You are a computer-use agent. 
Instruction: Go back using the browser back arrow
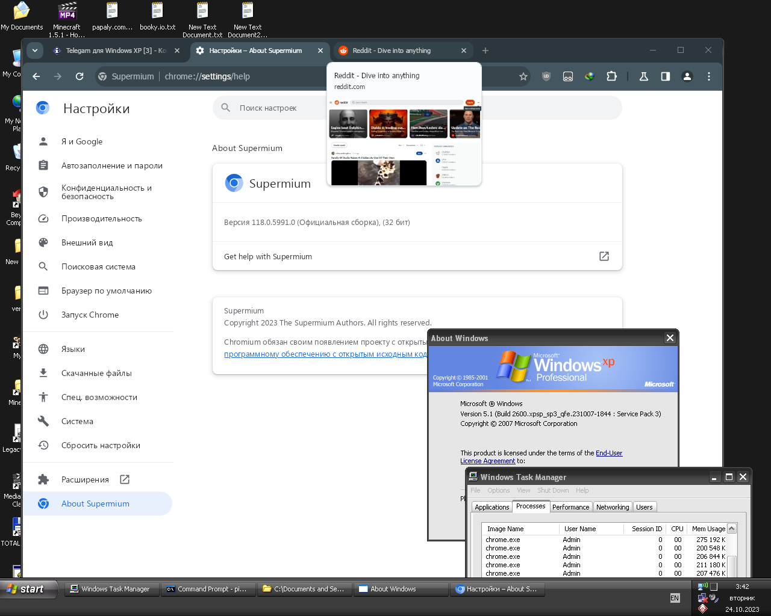36,76
